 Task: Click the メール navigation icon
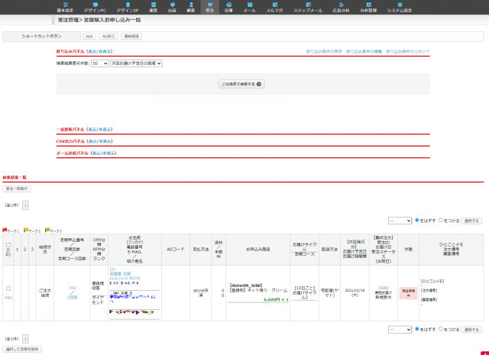tap(249, 7)
